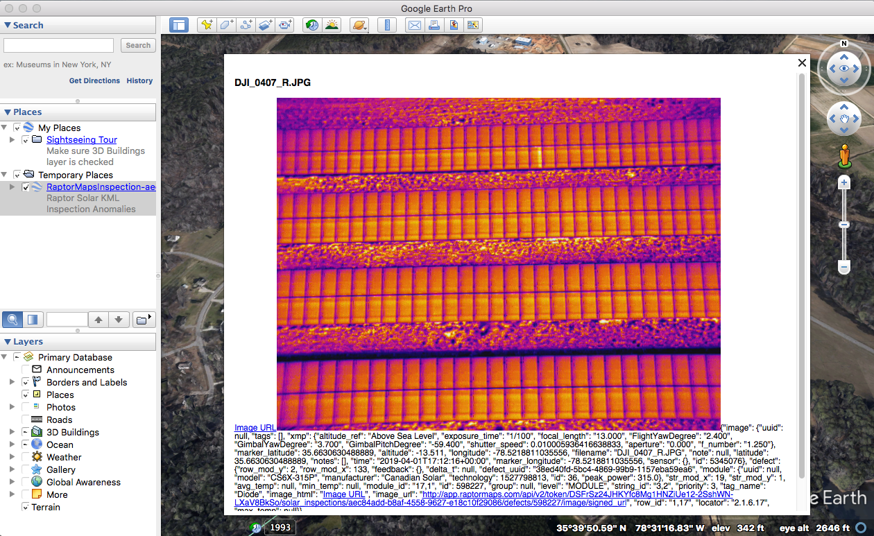Image resolution: width=874 pixels, height=536 pixels.
Task: Click the thermal solar panel image
Action: (498, 263)
